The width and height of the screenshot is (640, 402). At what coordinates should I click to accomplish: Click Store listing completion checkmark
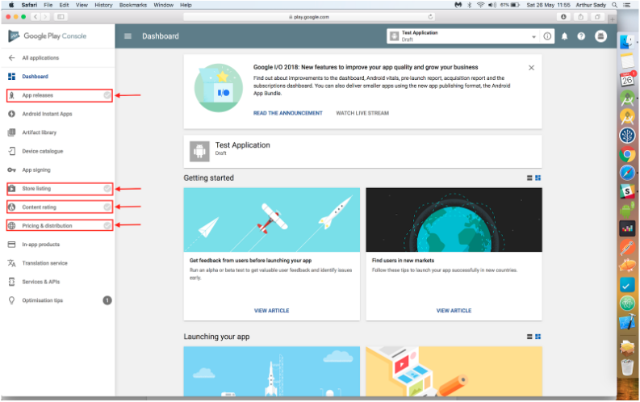[x=107, y=188]
